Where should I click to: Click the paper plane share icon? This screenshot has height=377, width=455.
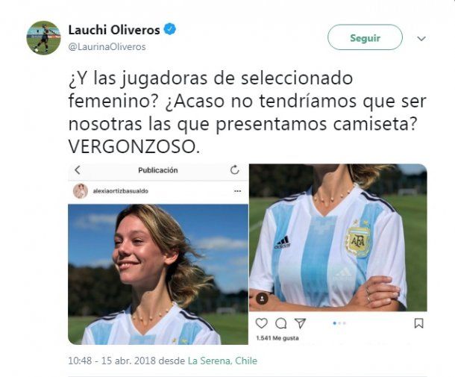pyautogui.click(x=300, y=323)
